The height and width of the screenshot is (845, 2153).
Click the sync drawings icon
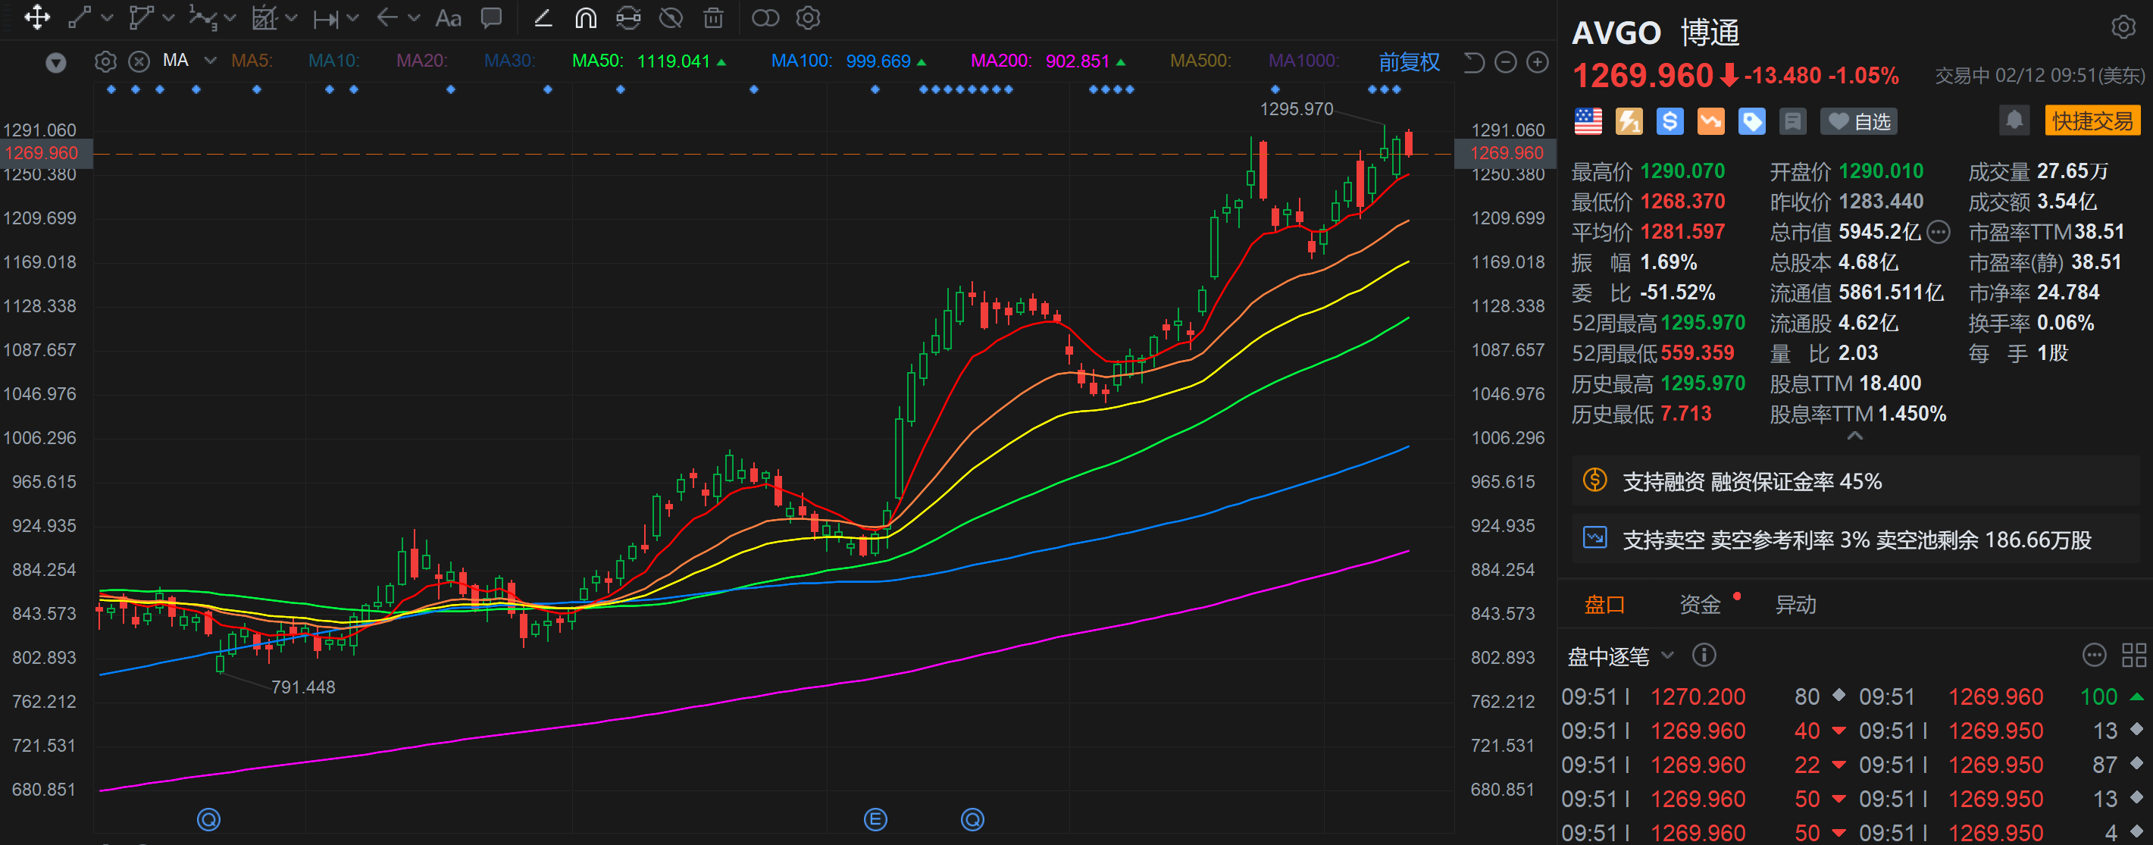[x=628, y=17]
